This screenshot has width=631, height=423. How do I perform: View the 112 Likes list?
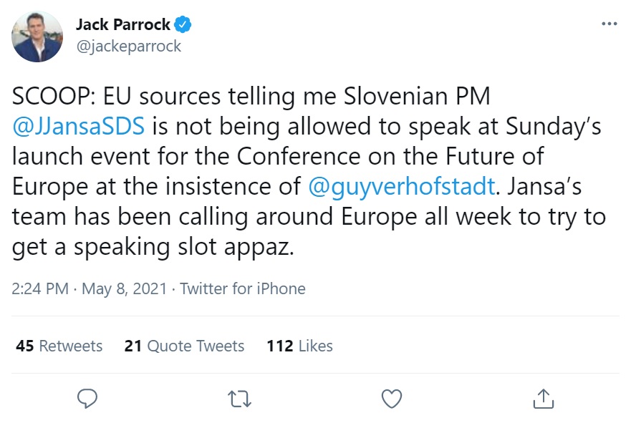pyautogui.click(x=299, y=346)
